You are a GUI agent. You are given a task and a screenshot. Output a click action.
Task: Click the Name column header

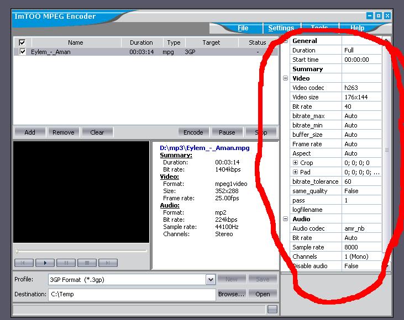[x=76, y=42]
